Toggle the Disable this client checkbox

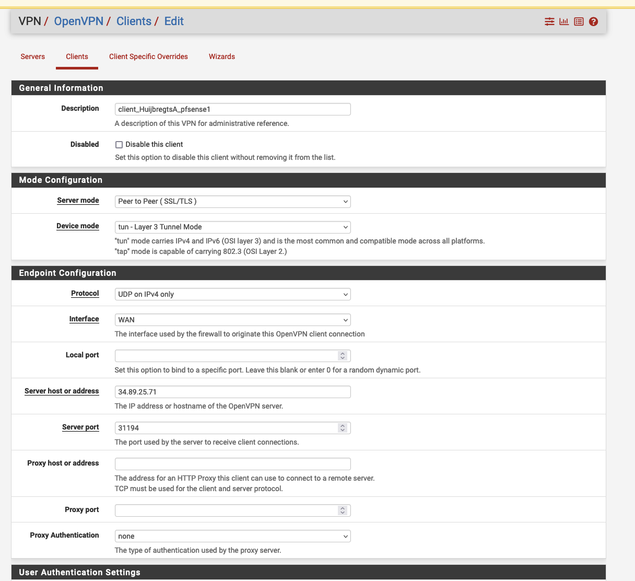119,145
